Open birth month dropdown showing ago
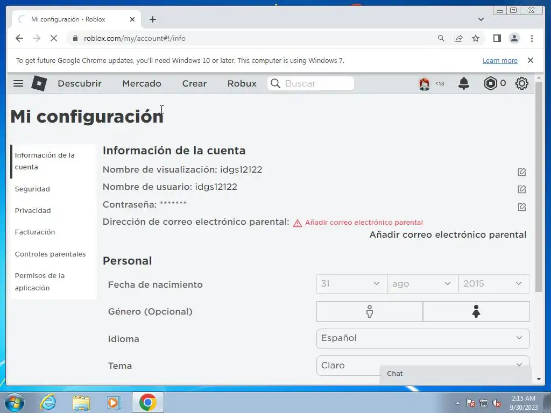This screenshot has width=551, height=413. (423, 284)
